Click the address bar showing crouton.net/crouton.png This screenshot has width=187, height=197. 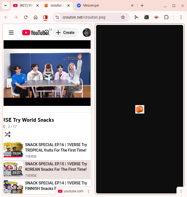84,17
